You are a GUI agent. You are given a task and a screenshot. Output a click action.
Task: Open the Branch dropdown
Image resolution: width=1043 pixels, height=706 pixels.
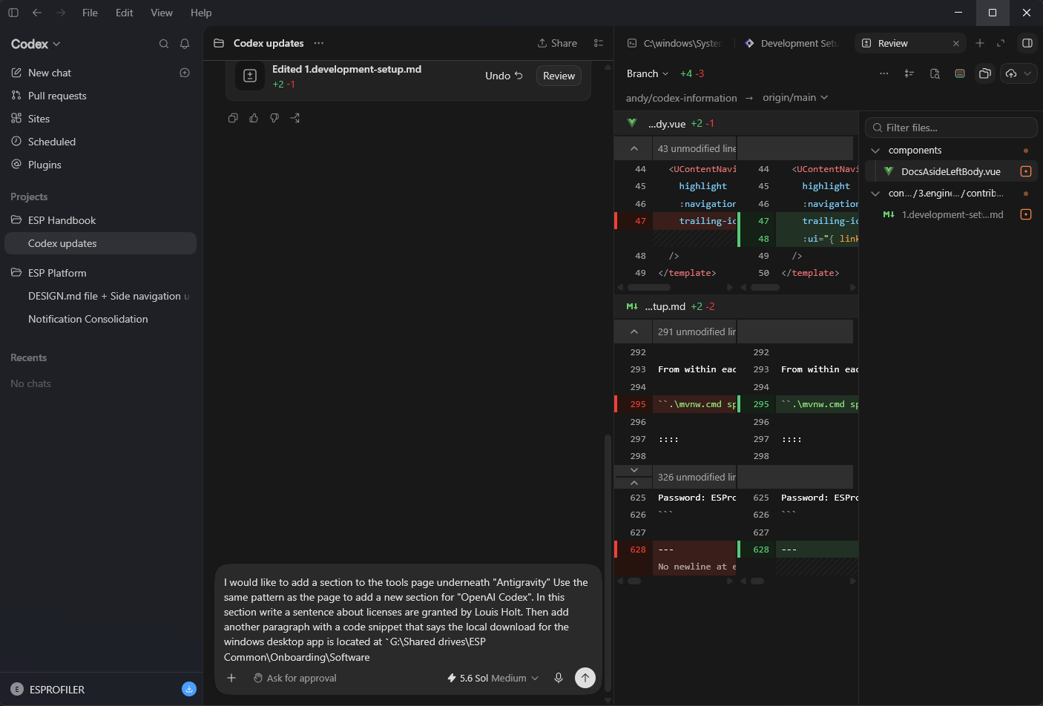[x=648, y=73]
